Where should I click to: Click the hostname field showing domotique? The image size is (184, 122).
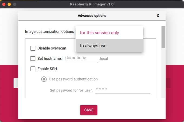(x=81, y=58)
